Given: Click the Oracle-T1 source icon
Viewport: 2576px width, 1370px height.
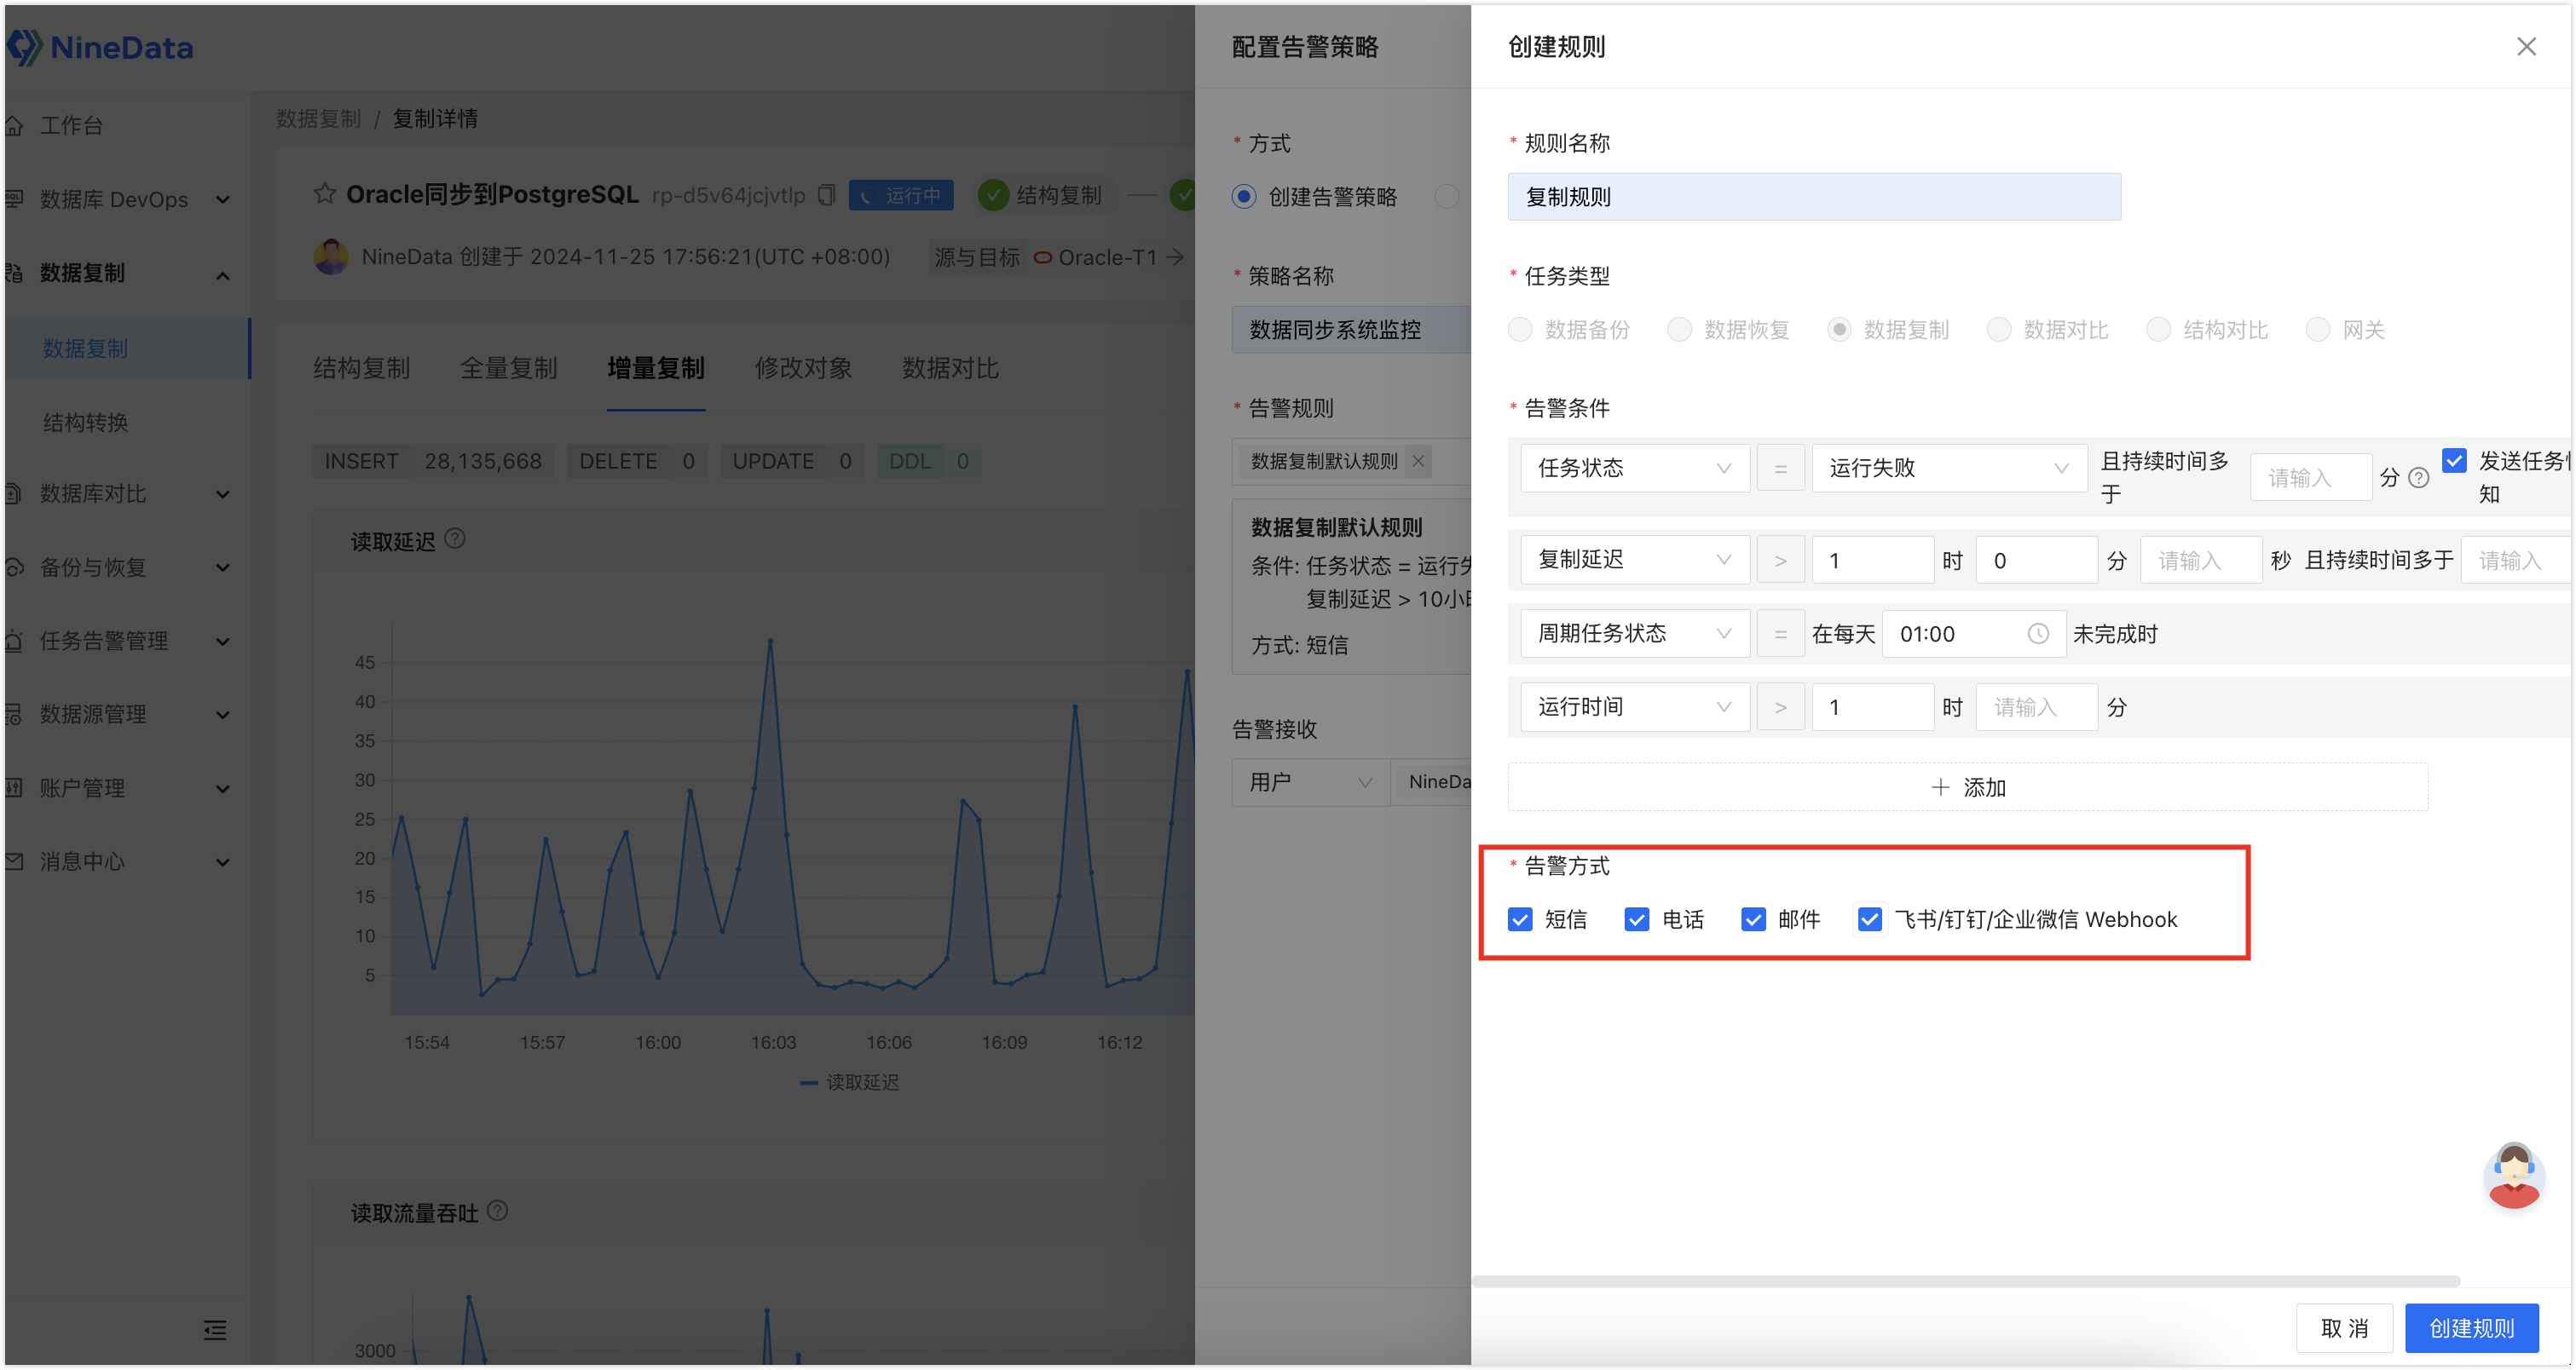Looking at the screenshot, I should pyautogui.click(x=1042, y=258).
